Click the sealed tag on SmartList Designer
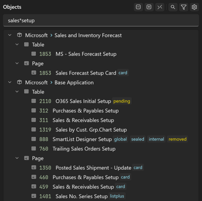 click(138, 139)
